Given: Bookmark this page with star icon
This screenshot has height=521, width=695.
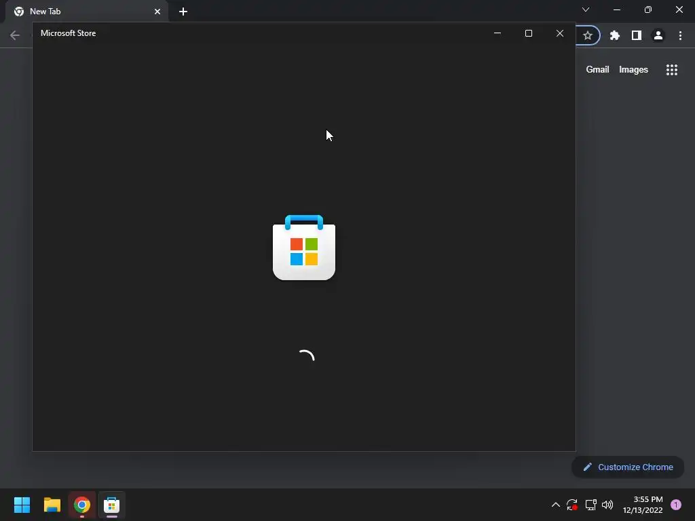Looking at the screenshot, I should click(588, 35).
